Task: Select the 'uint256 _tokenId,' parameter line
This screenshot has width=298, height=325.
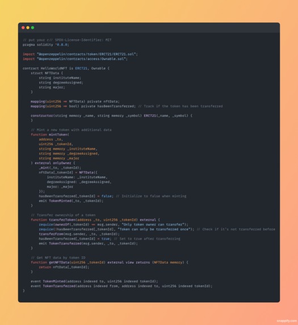Action: (x=56, y=144)
